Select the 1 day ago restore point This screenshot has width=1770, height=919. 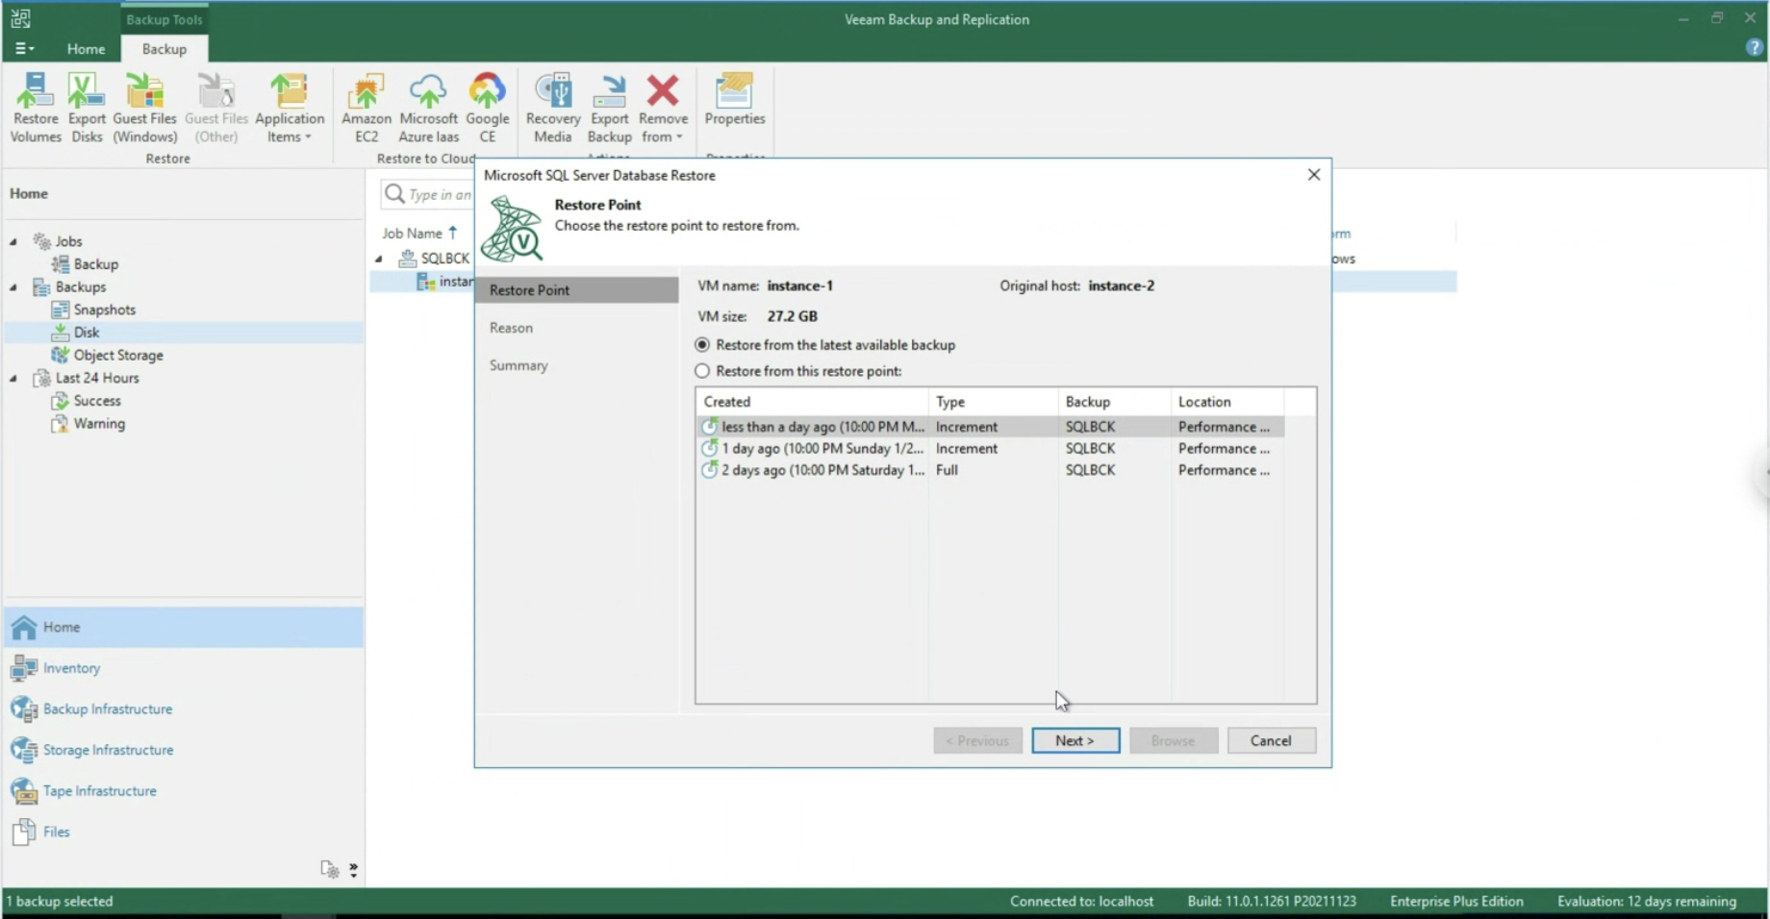click(x=990, y=449)
